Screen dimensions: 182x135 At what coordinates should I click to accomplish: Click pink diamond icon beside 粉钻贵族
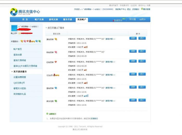point(56,52)
